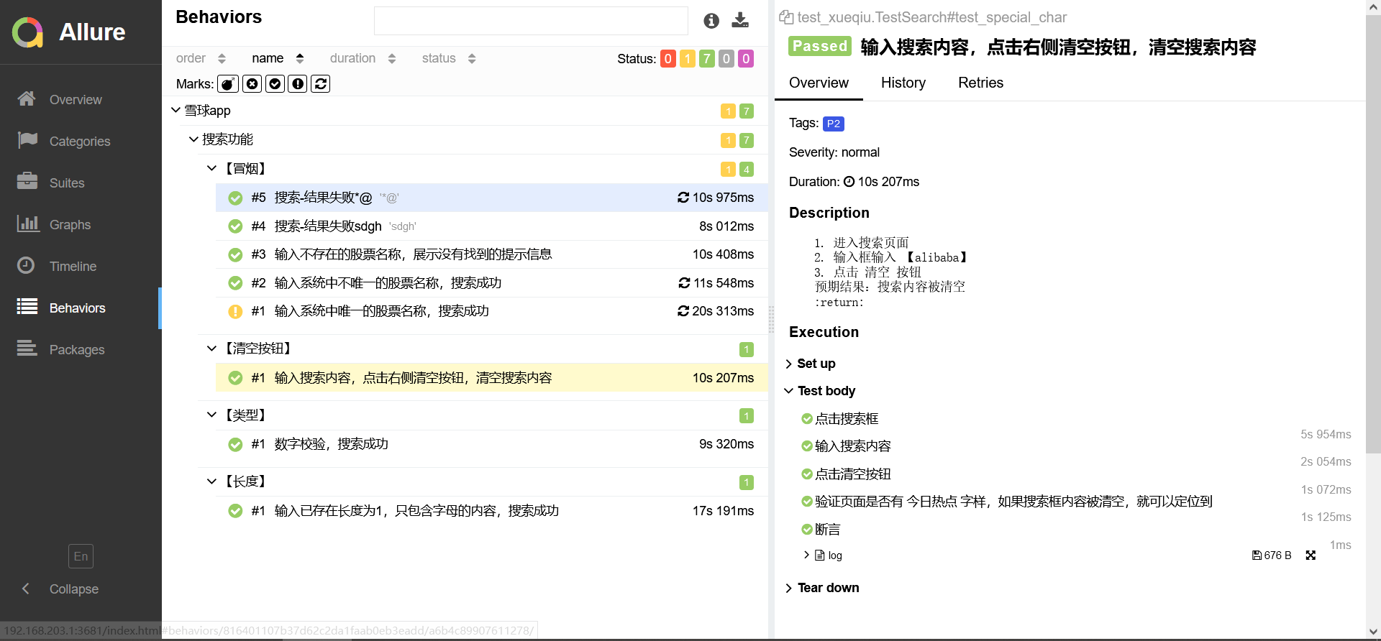1381x641 pixels.
Task: Click the info icon beside search box
Action: [711, 21]
